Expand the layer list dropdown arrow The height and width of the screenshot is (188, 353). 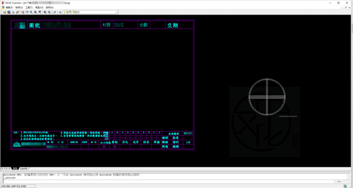tap(116, 12)
